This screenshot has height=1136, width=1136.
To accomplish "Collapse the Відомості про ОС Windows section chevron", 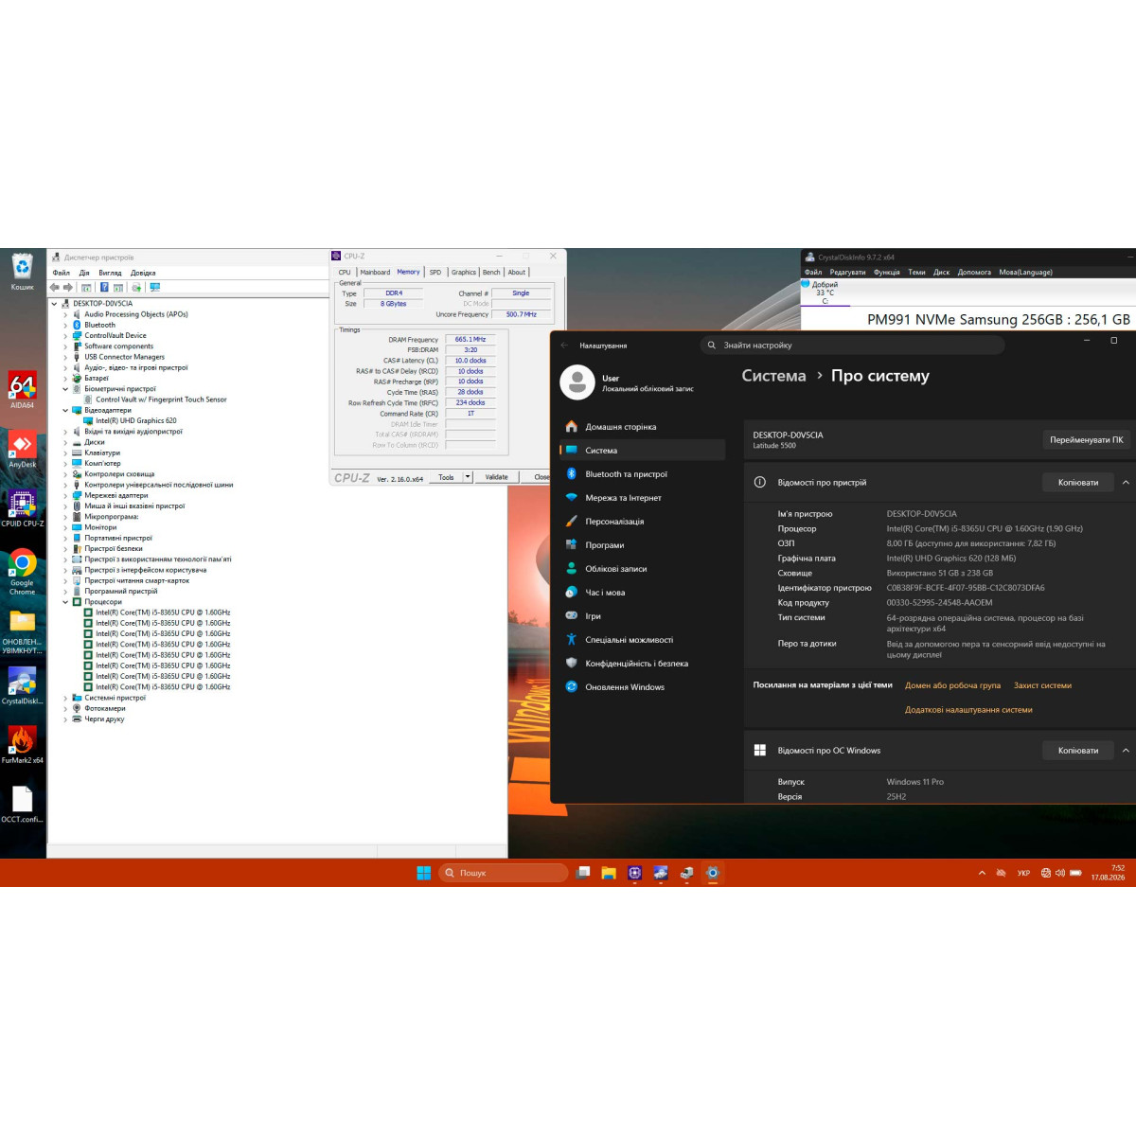I will click(x=1126, y=751).
